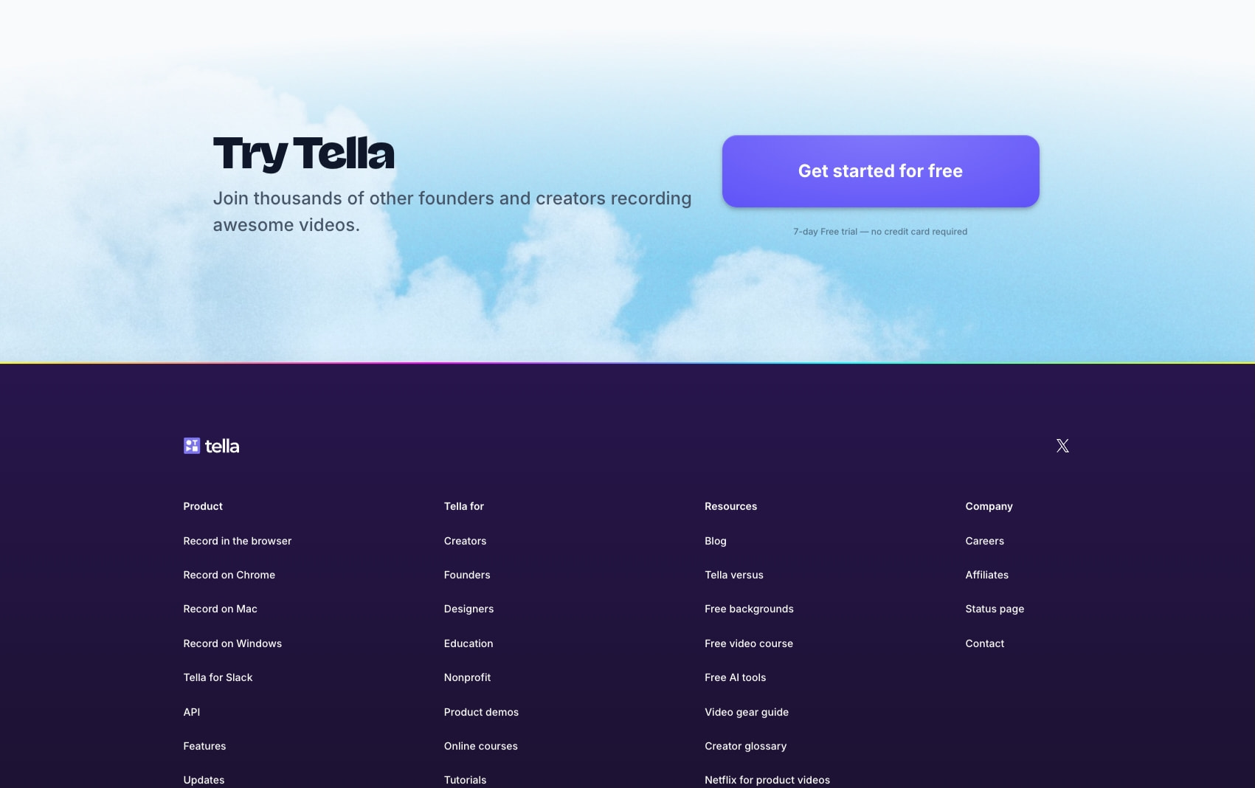Open the Tutorials link

pyautogui.click(x=466, y=780)
